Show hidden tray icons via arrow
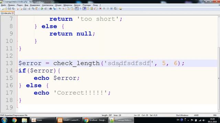 pos(188,120)
